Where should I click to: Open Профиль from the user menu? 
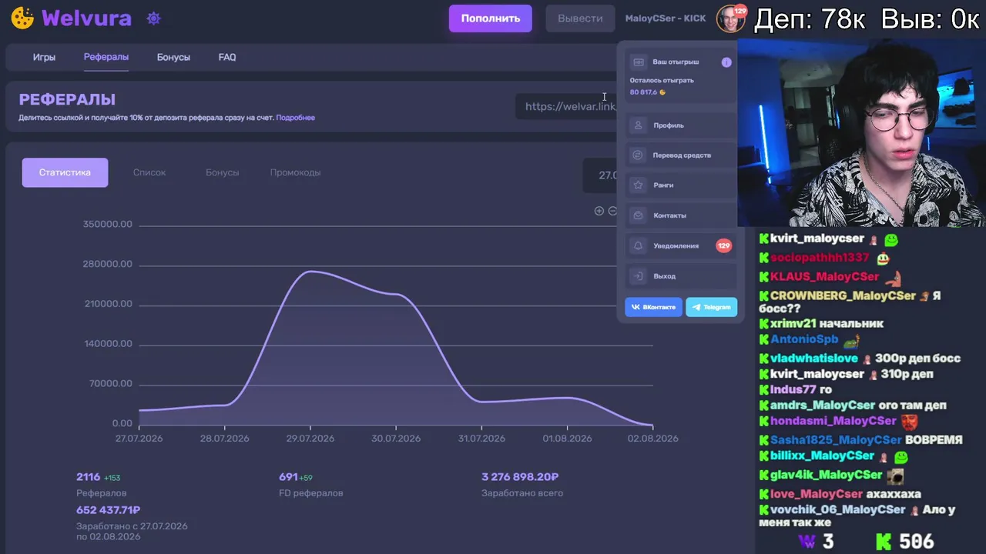coord(681,125)
